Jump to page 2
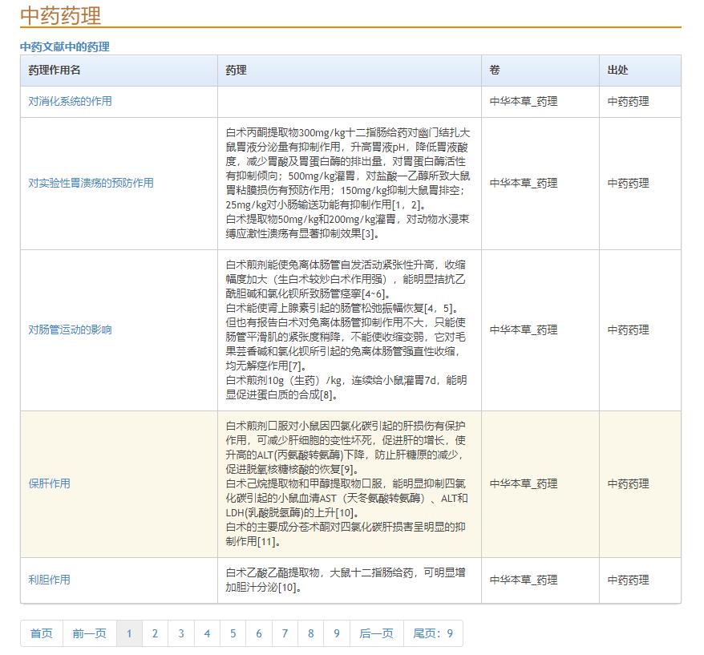 [155, 633]
